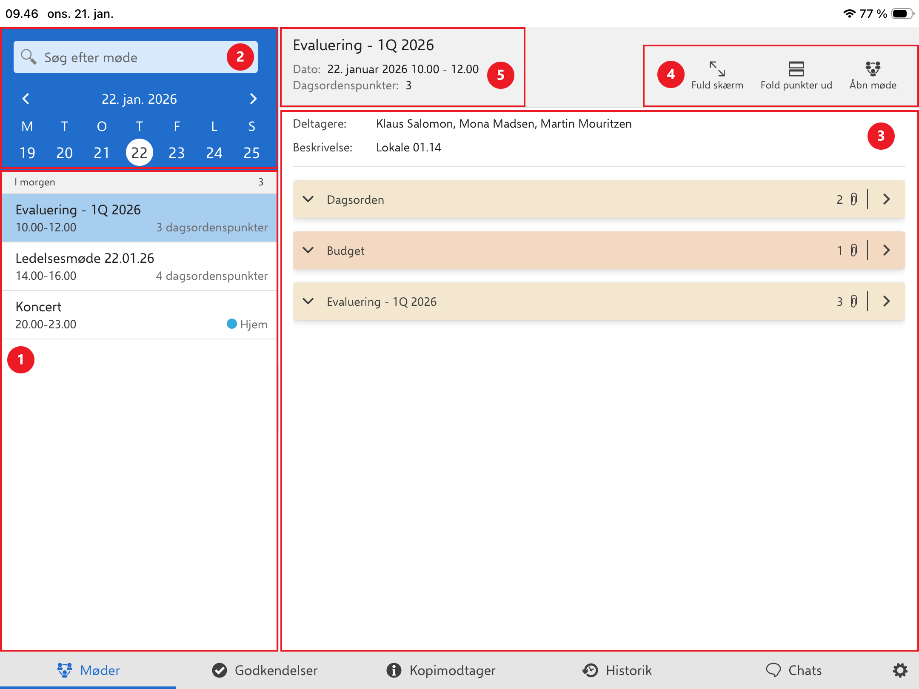Viewport: 919px width, 689px height.
Task: Switch to the Chats tab
Action: (793, 670)
